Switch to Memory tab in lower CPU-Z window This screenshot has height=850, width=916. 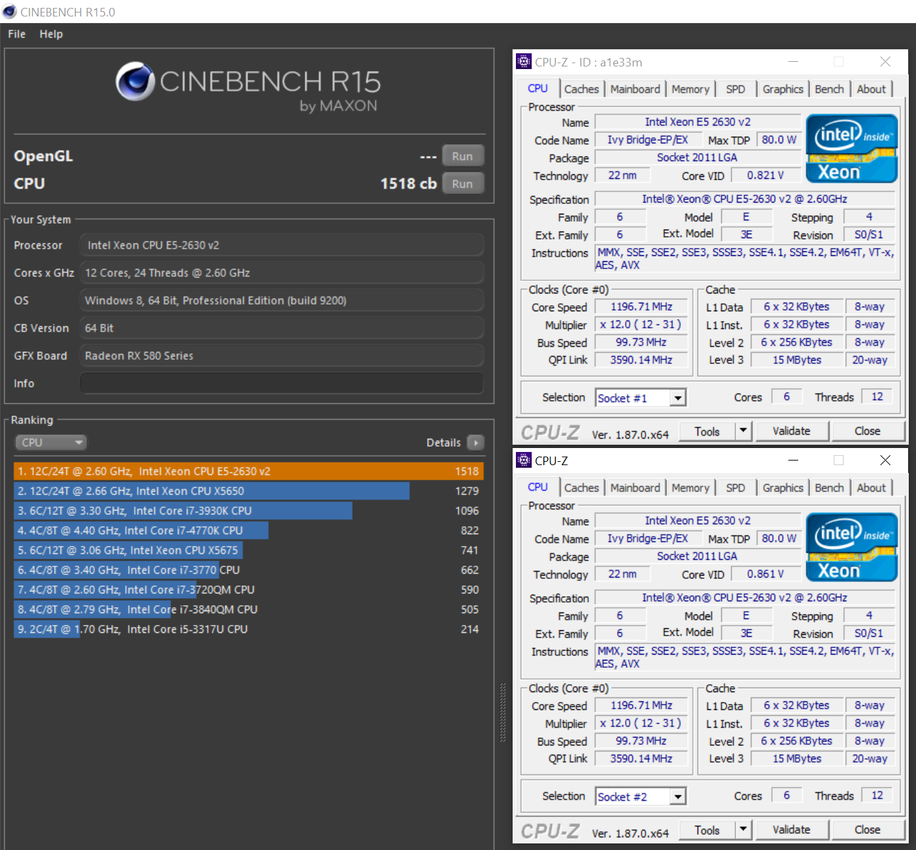[x=690, y=488]
